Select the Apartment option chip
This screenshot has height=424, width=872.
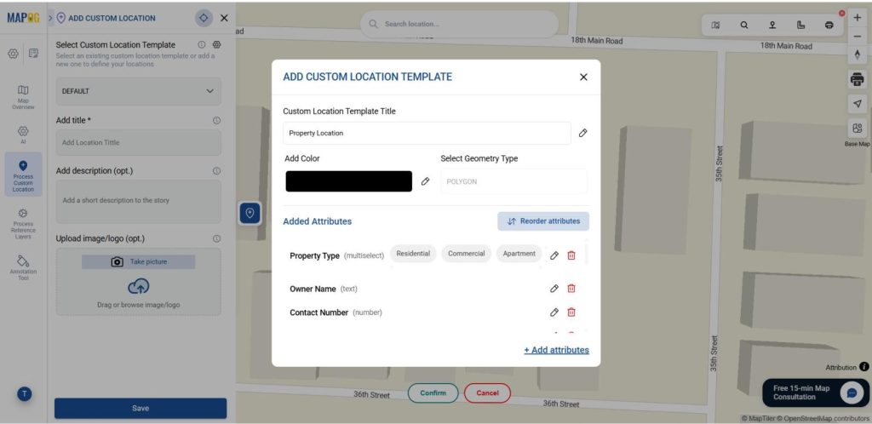pos(519,254)
